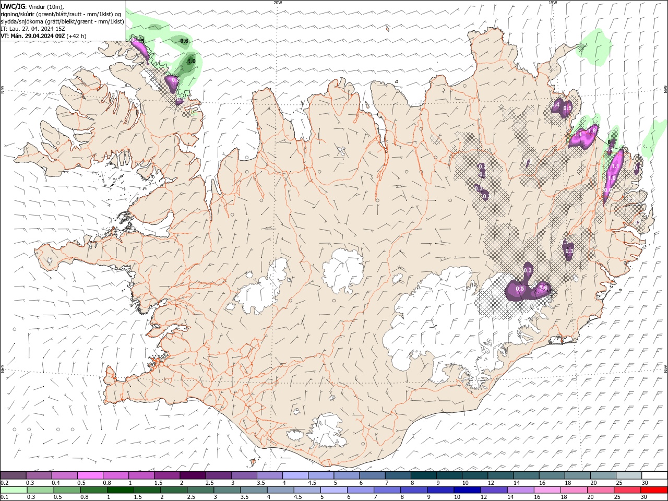Click the palest green rain swatch starting at 0.1
This screenshot has height=501, width=668.
14,490
